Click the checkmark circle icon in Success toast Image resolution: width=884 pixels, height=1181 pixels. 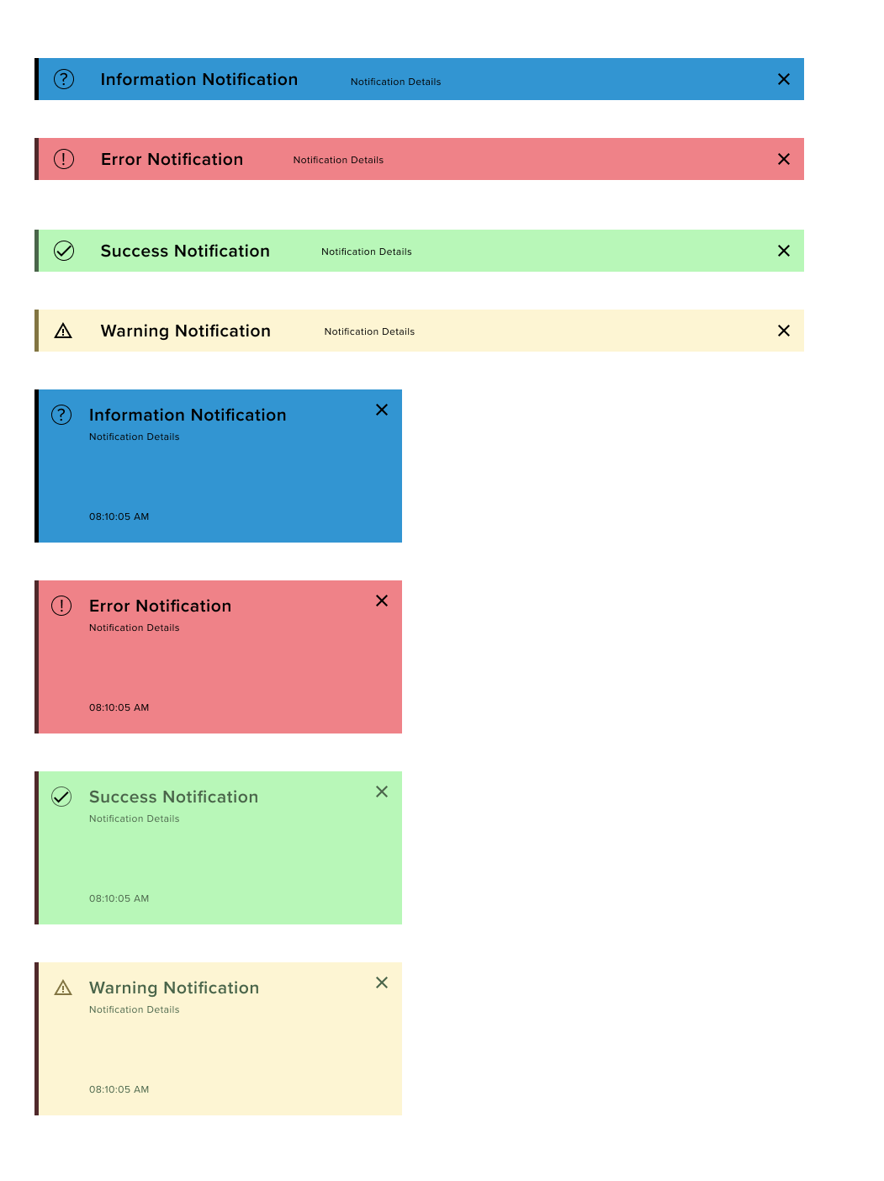click(x=61, y=797)
